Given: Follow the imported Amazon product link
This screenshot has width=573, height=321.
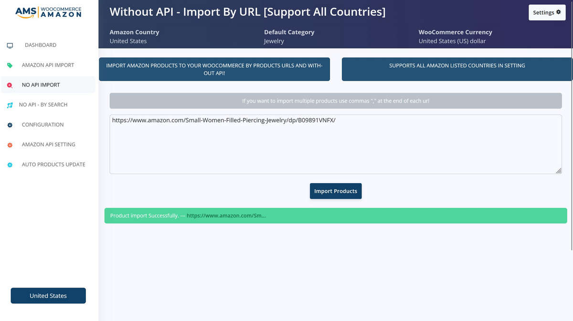Looking at the screenshot, I should [226, 216].
